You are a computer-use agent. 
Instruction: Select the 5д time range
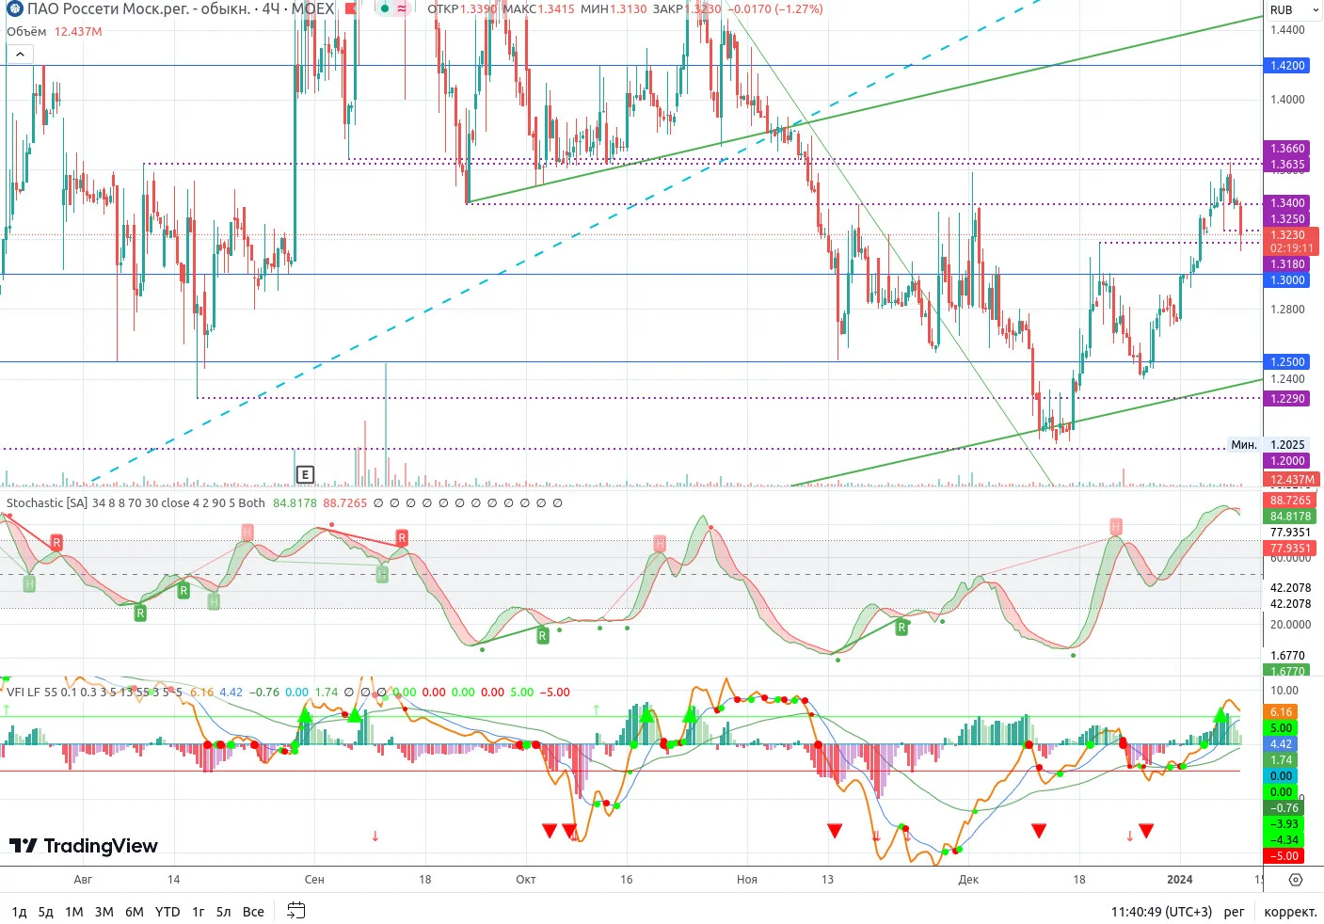click(x=45, y=912)
